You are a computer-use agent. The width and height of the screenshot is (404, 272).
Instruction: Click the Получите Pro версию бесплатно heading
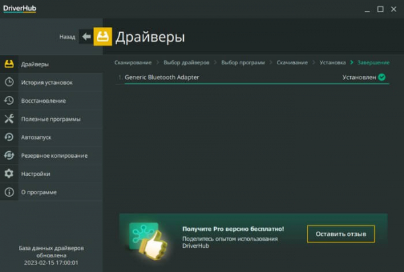tap(233, 229)
